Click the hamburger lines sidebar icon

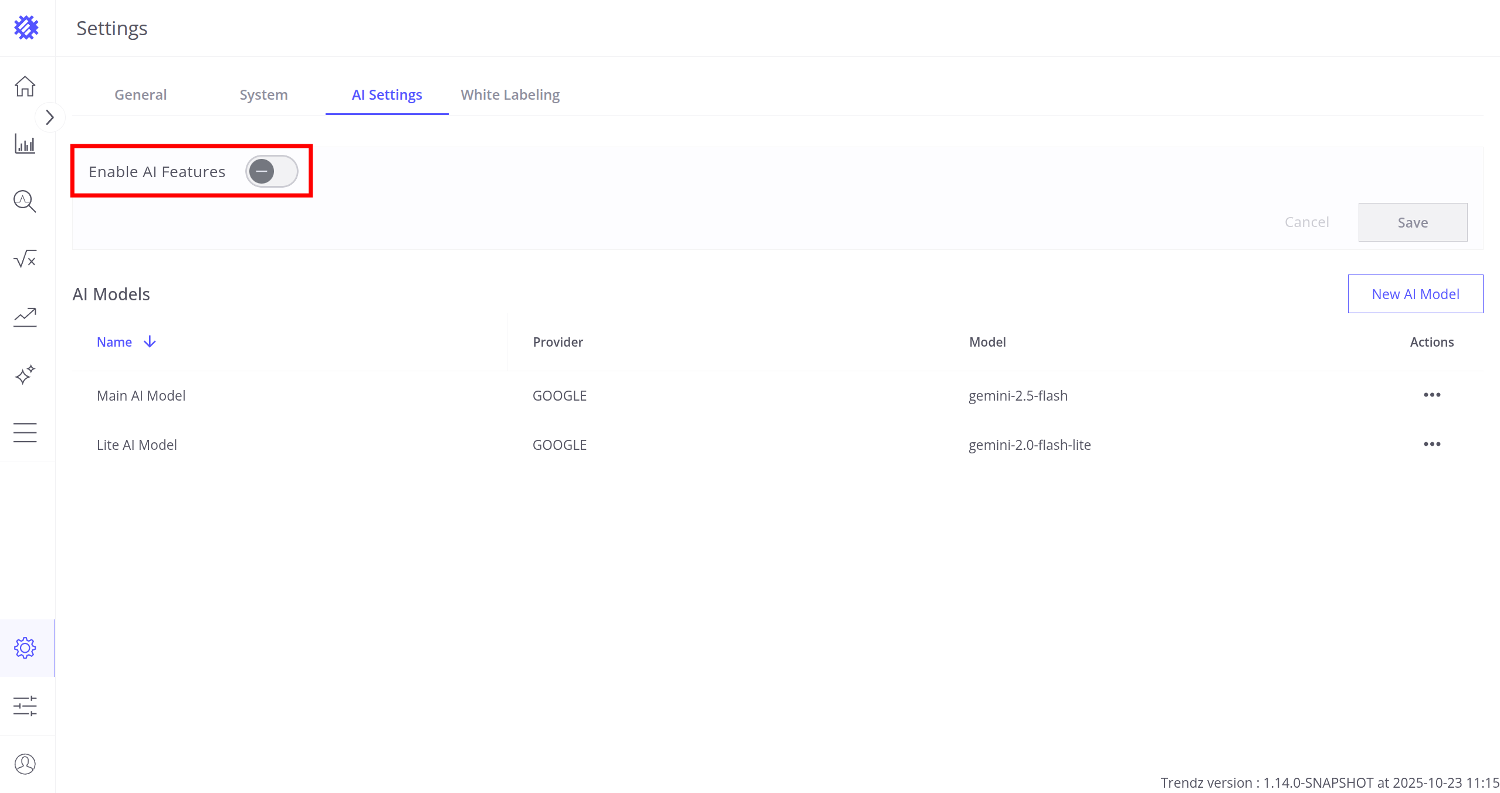25,432
